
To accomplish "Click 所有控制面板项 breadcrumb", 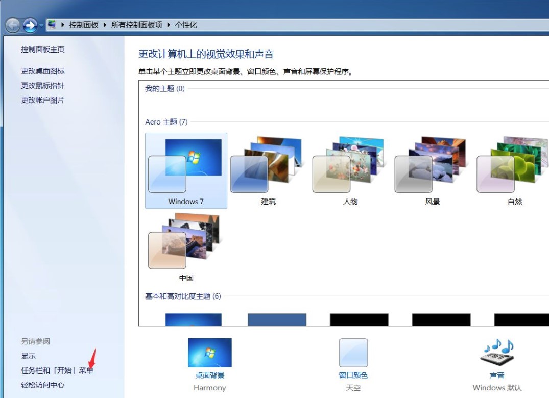I will coord(136,25).
